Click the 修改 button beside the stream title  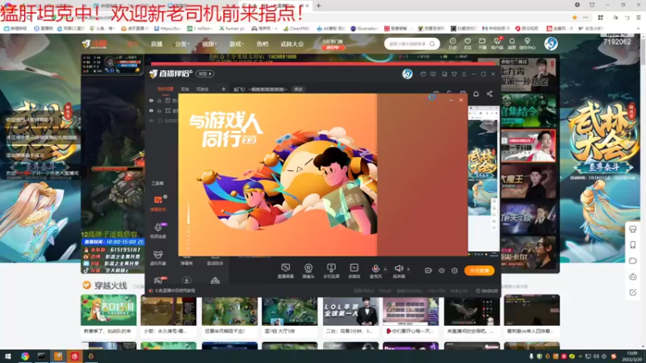click(298, 89)
